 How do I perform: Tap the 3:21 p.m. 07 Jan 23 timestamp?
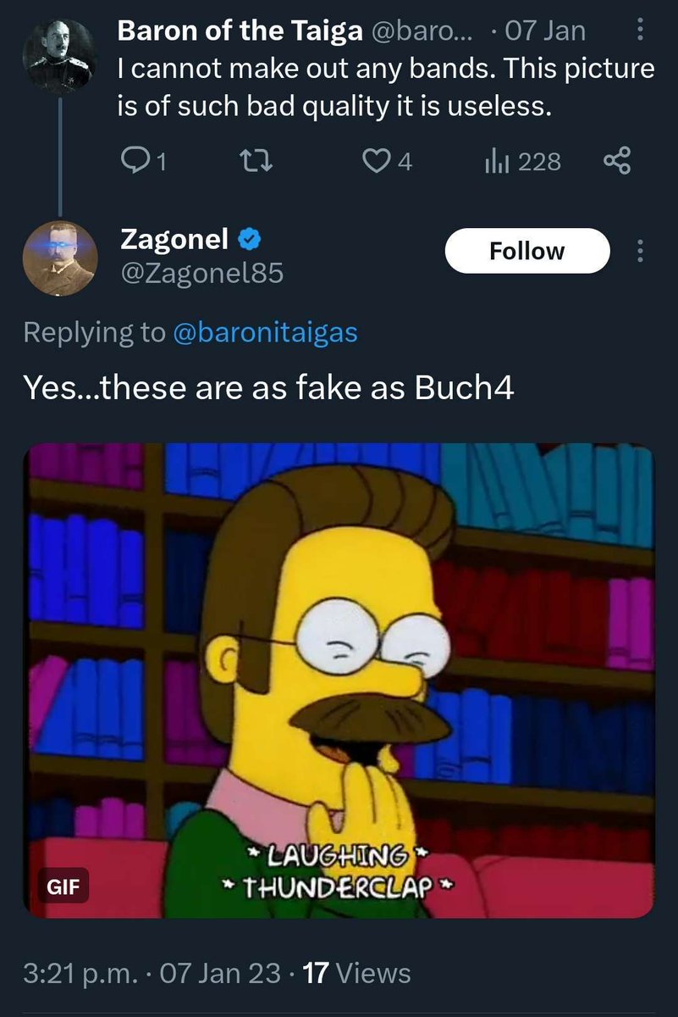coord(151,973)
